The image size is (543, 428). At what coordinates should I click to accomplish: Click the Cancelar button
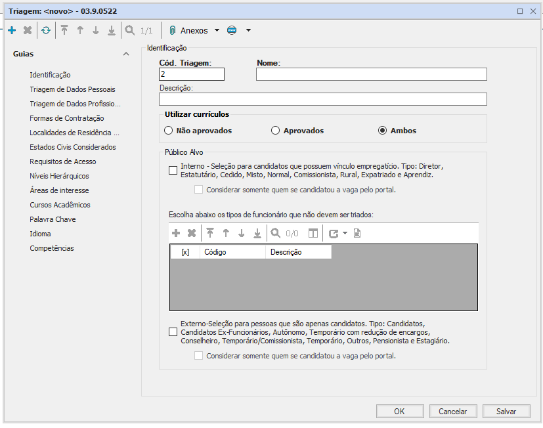[x=452, y=412]
